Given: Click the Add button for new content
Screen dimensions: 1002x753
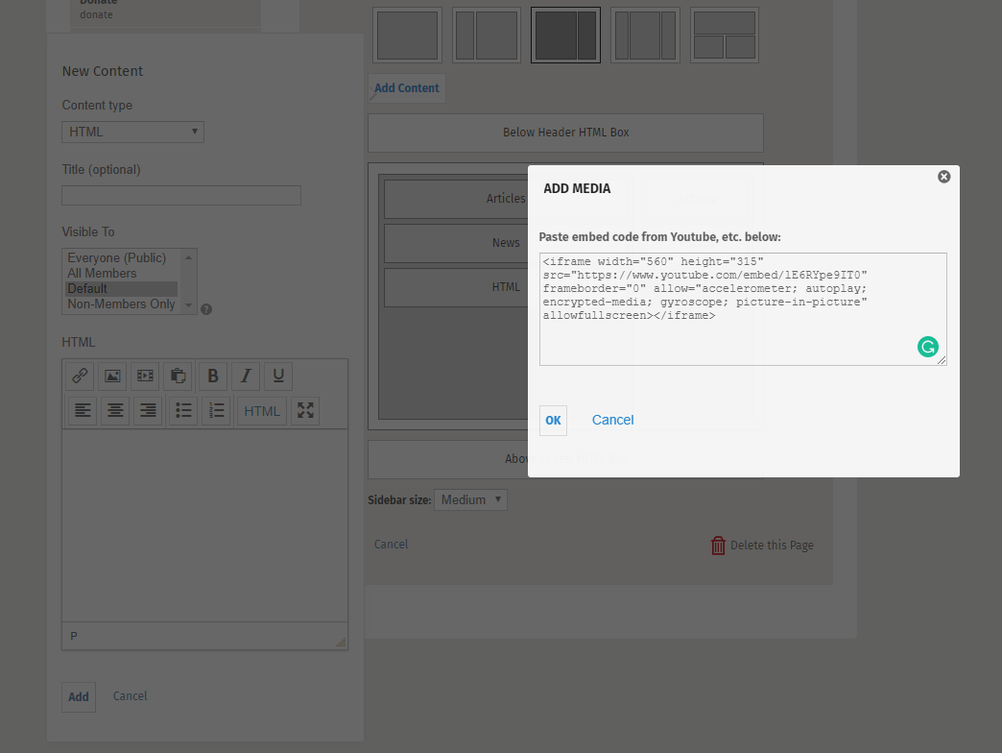Looking at the screenshot, I should tap(79, 696).
